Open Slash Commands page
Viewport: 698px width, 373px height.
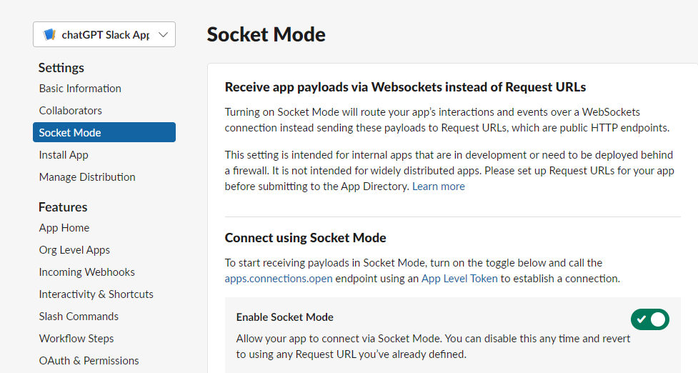coord(79,317)
